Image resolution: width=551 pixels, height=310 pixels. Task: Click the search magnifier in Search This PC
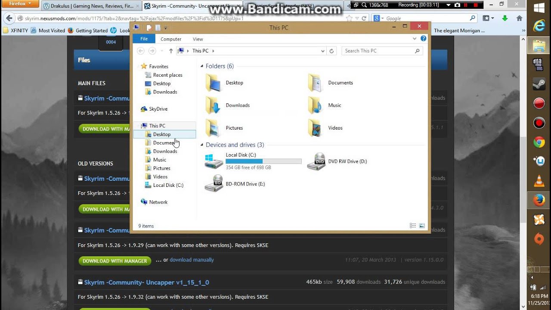pos(417,51)
